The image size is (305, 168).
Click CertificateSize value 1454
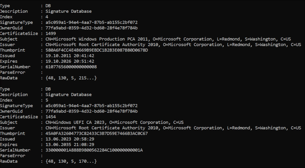[x=50, y=117]
